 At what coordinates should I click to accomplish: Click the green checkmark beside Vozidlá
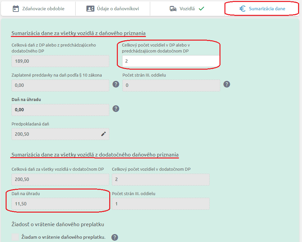[x=201, y=9]
